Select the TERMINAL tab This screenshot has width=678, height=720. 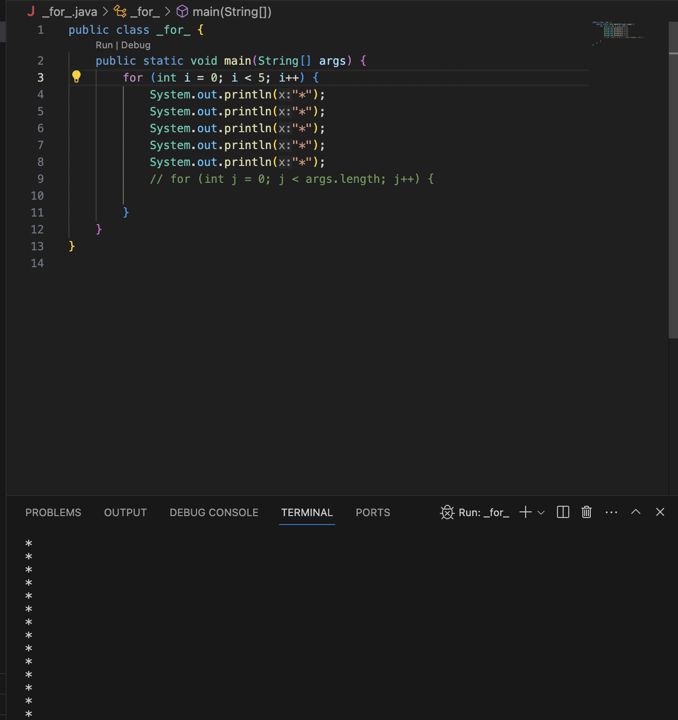307,513
